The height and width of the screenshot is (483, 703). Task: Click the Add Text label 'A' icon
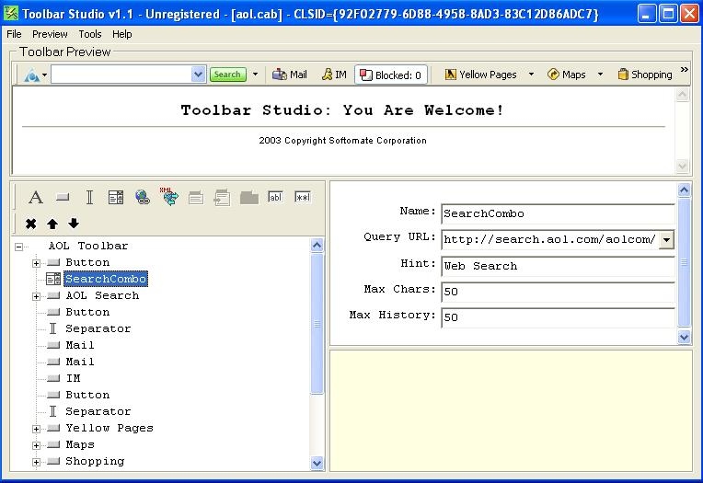click(36, 197)
